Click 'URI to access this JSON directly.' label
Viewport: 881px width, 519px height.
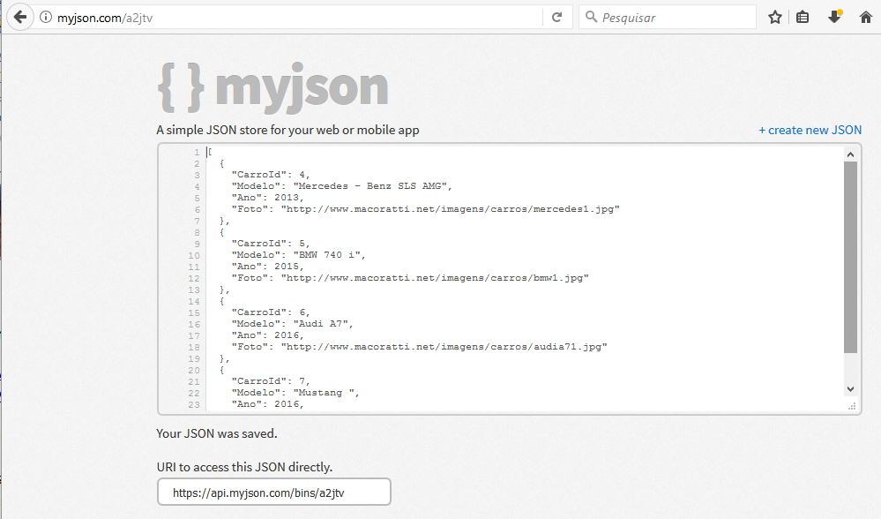coord(244,467)
